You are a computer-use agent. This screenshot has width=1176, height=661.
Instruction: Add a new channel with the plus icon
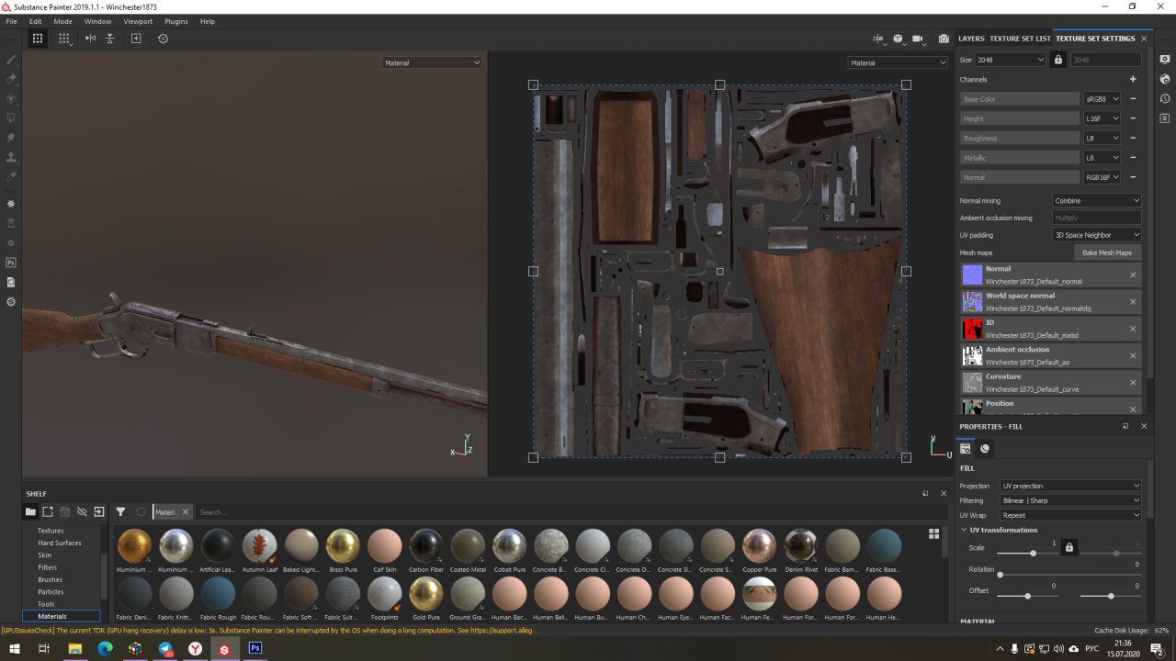pyautogui.click(x=1133, y=80)
